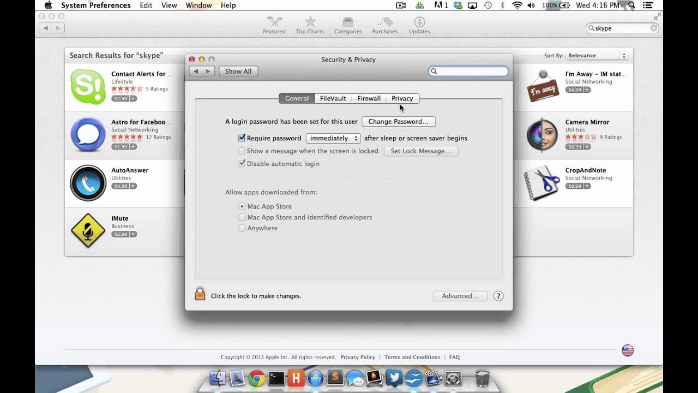Image resolution: width=698 pixels, height=393 pixels.
Task: Open the Privacy Policy link
Action: [x=358, y=358]
